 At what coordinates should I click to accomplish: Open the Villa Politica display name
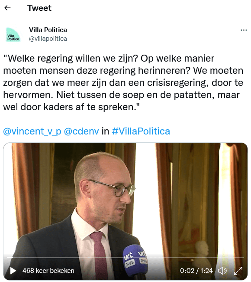48,30
